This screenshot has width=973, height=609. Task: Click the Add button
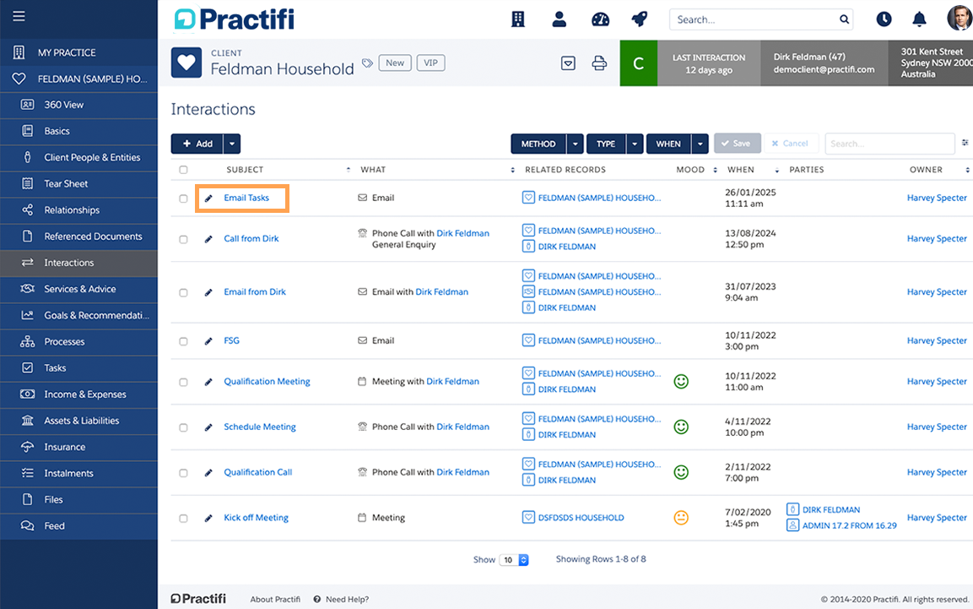coord(197,144)
